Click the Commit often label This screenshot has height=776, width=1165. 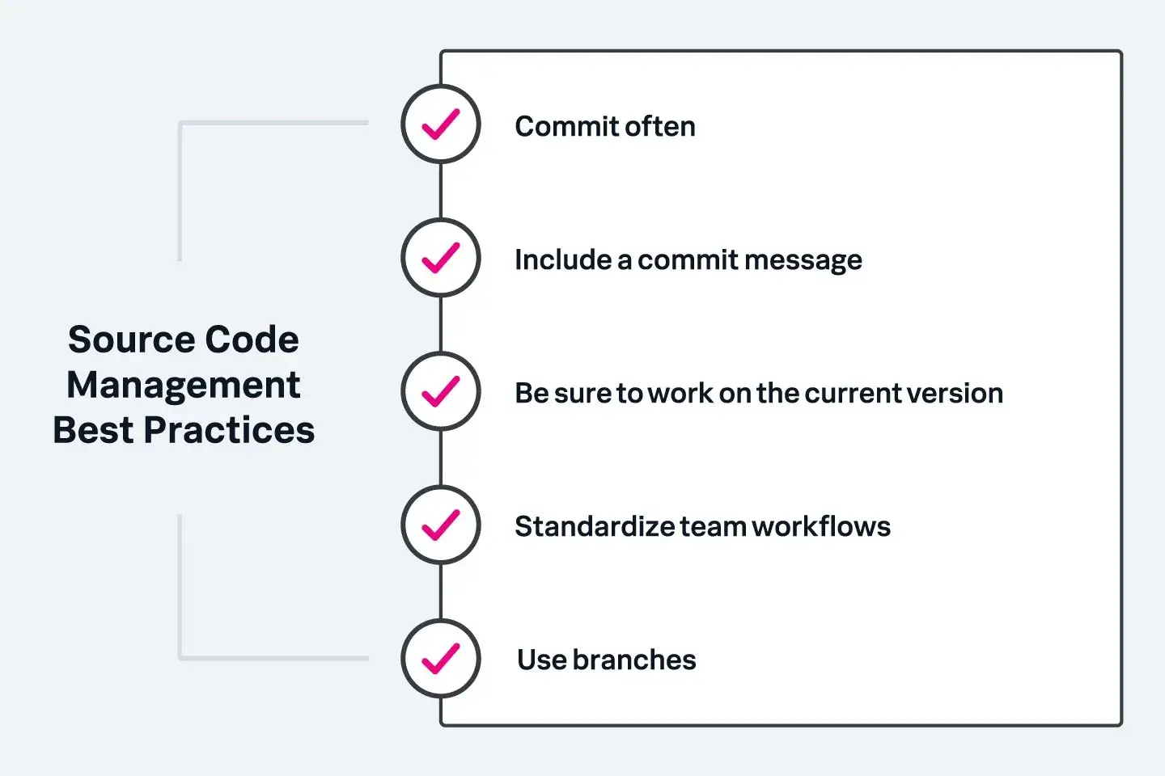(604, 126)
